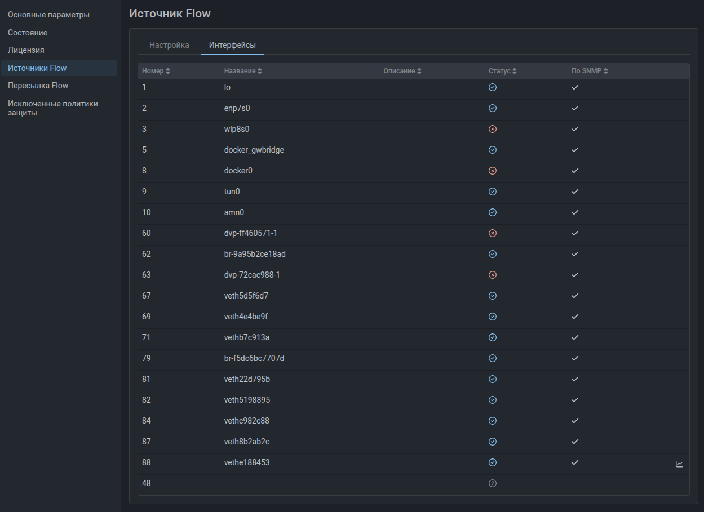
Task: Click the active status icon for tun0
Action: tap(493, 192)
